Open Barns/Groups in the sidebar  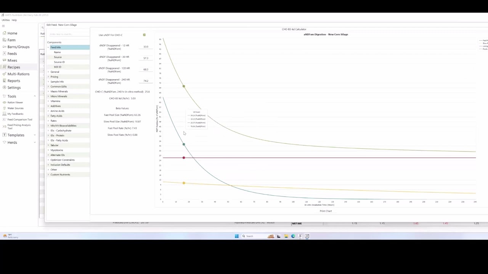[18, 47]
